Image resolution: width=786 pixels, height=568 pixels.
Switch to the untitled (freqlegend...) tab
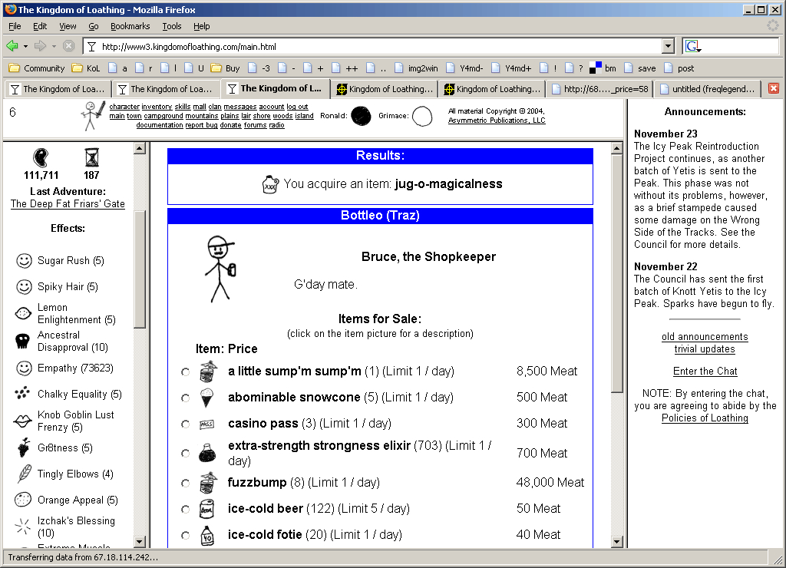[x=708, y=89]
